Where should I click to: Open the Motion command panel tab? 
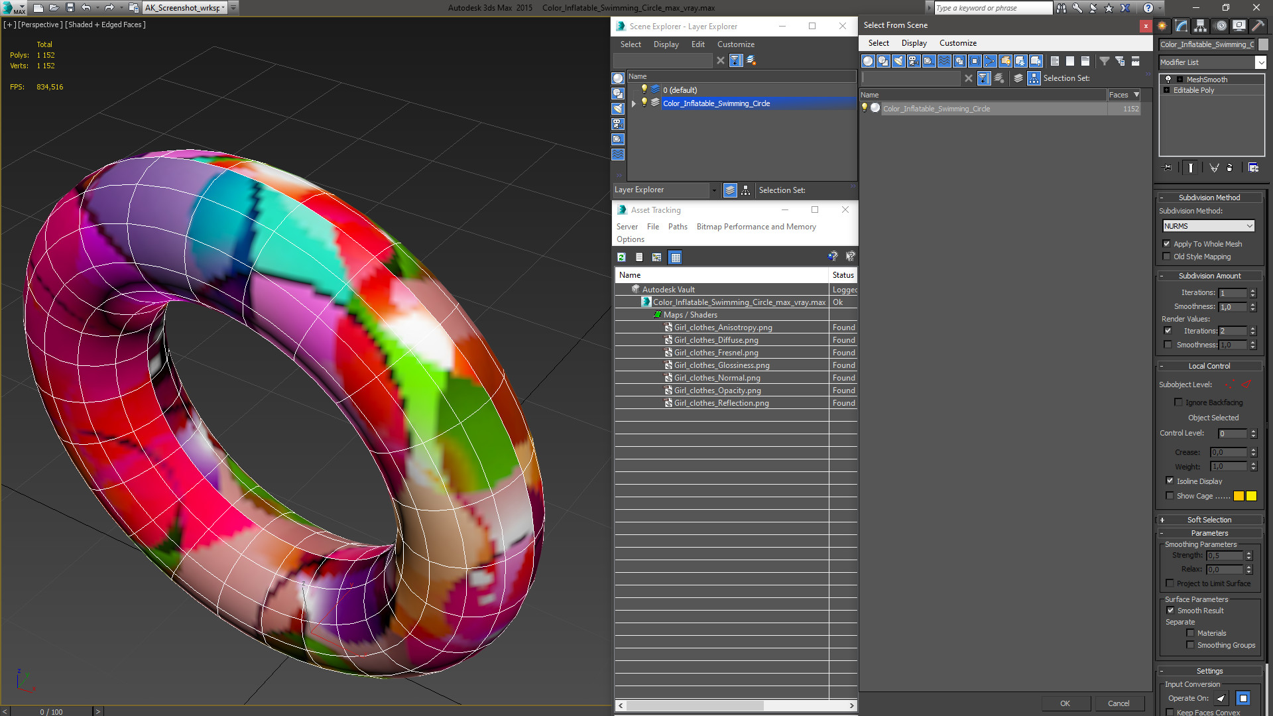tap(1221, 26)
